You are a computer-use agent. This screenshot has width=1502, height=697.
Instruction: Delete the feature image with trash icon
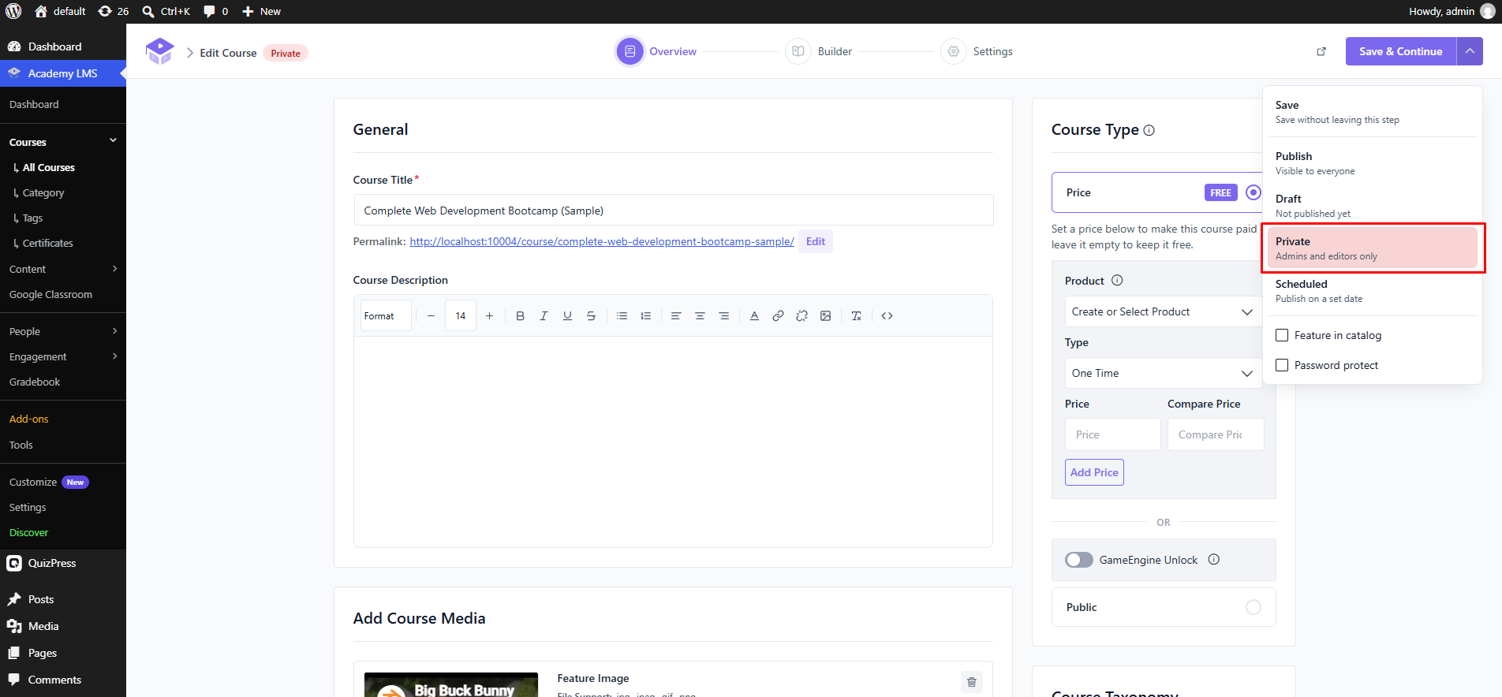(x=972, y=682)
